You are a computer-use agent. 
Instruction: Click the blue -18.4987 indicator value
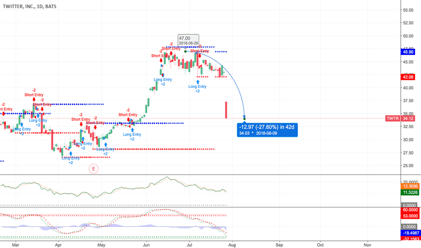point(410,233)
